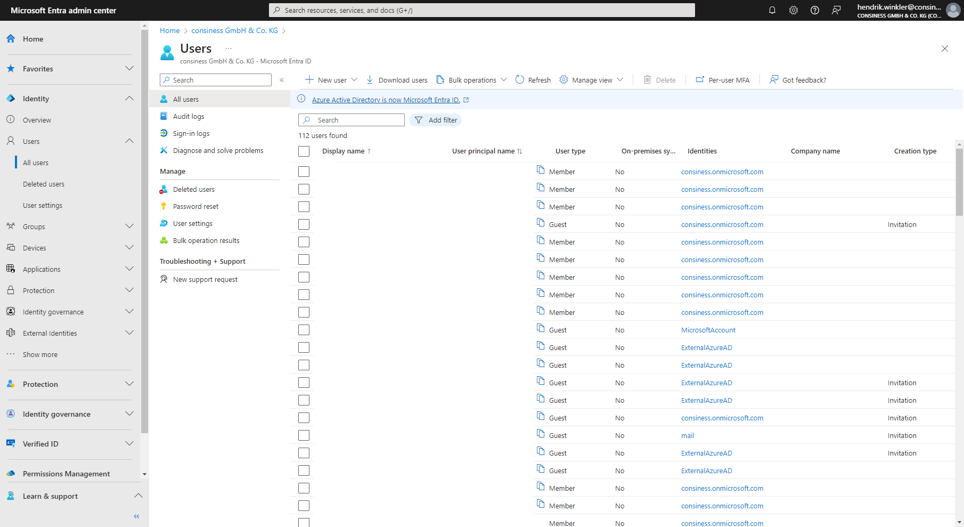Screen dimensions: 964x527
Task: Check the first Member user row checkbox
Action: 304,172
